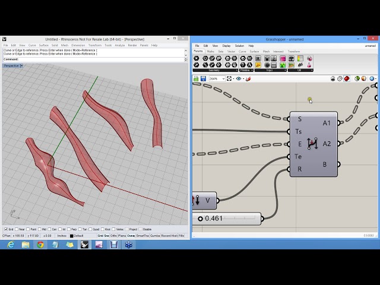Open Grasshopper Display menu
The height and width of the screenshot is (285, 380).
pyautogui.click(x=226, y=46)
